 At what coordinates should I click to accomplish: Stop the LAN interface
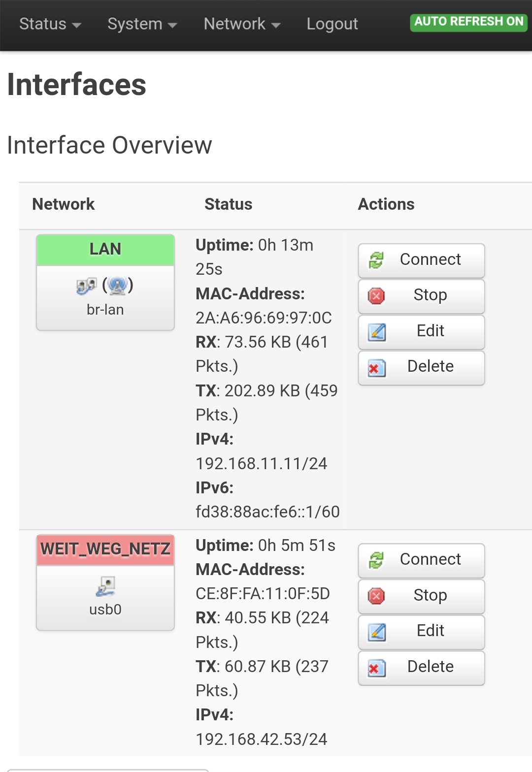point(422,296)
